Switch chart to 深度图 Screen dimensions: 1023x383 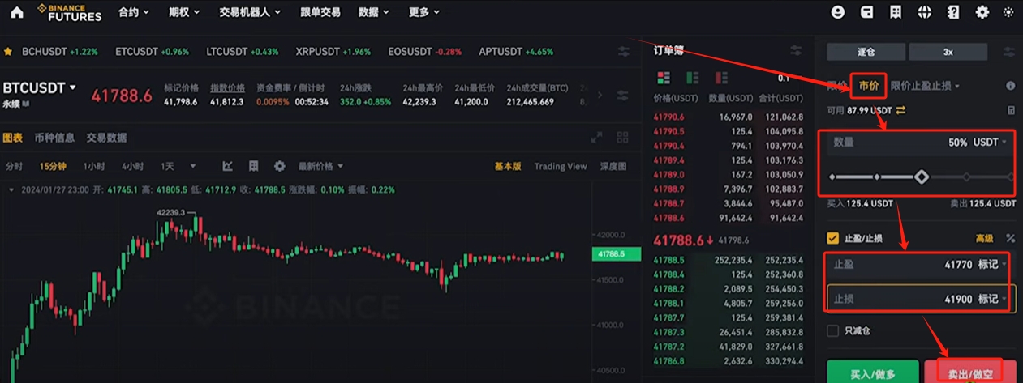pyautogui.click(x=613, y=166)
